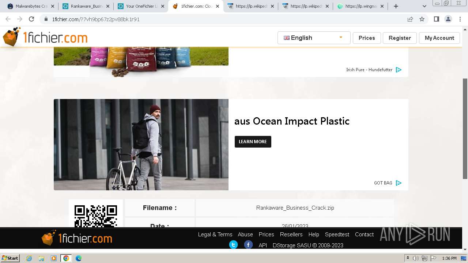Click the page vertical scrollbar thumb
This screenshot has height=263, width=468.
[x=465, y=129]
